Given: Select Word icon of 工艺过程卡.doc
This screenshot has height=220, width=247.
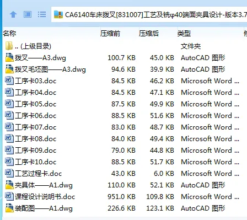Looking at the screenshot, I should (9, 173).
